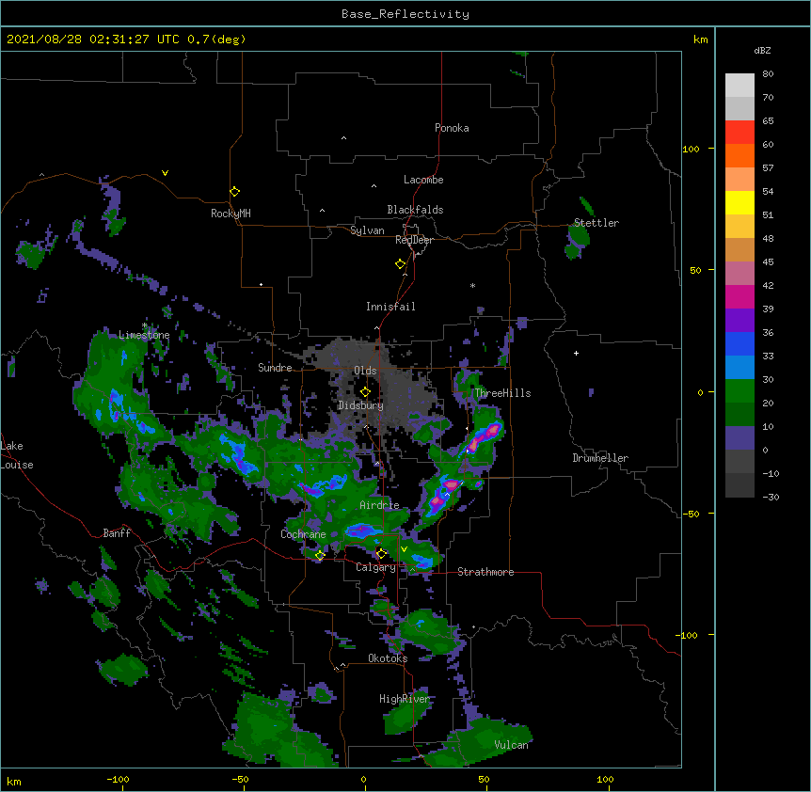The image size is (811, 792).
Task: Click the Banff town label
Action: click(117, 533)
